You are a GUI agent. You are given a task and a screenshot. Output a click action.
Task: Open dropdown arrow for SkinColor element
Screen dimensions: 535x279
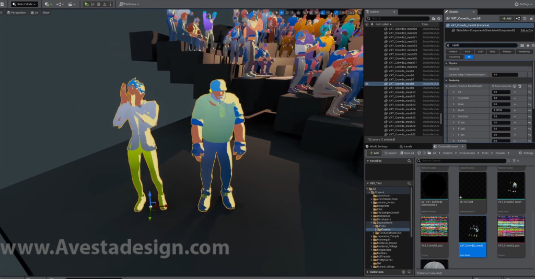[515, 117]
